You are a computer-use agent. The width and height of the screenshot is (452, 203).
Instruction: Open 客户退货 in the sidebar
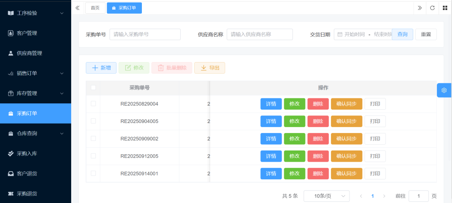click(x=27, y=173)
